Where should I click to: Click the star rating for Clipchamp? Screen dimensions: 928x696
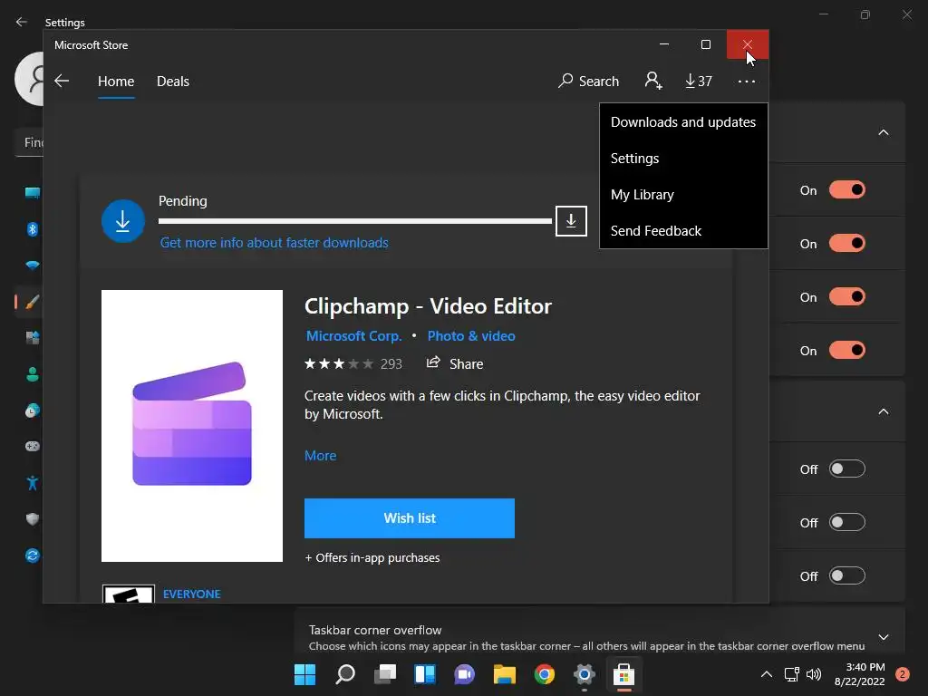[x=339, y=363]
